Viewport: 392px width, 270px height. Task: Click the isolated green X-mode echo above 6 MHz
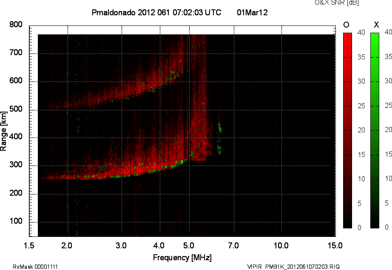219,138
